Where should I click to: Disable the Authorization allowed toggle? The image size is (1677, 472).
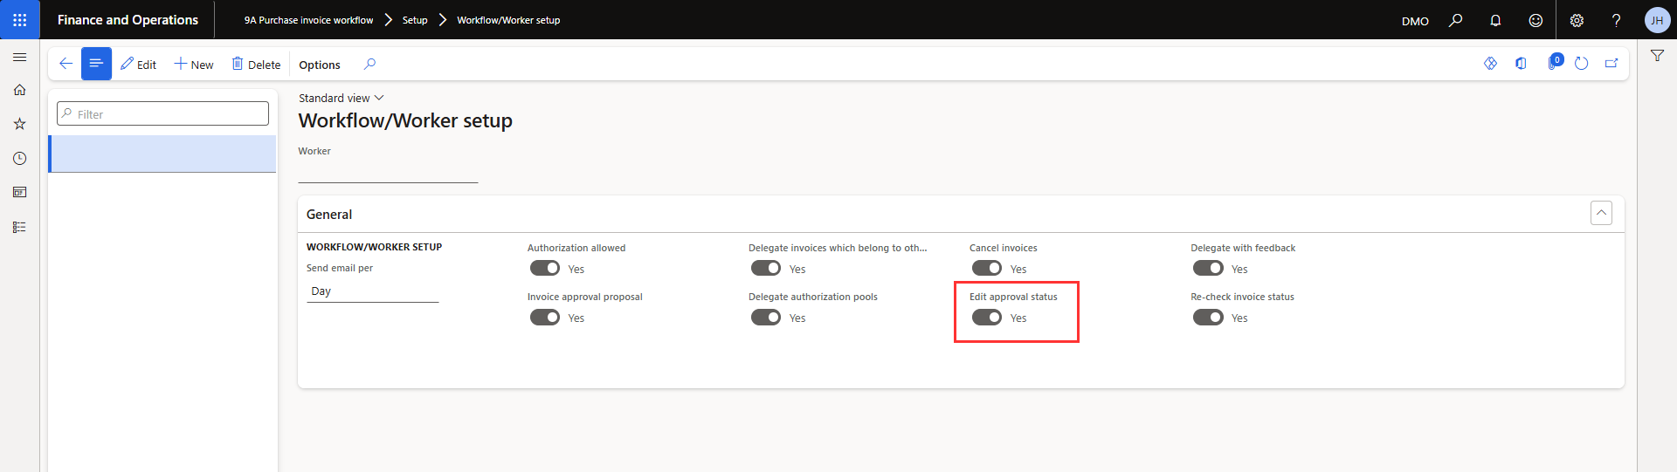pos(545,269)
